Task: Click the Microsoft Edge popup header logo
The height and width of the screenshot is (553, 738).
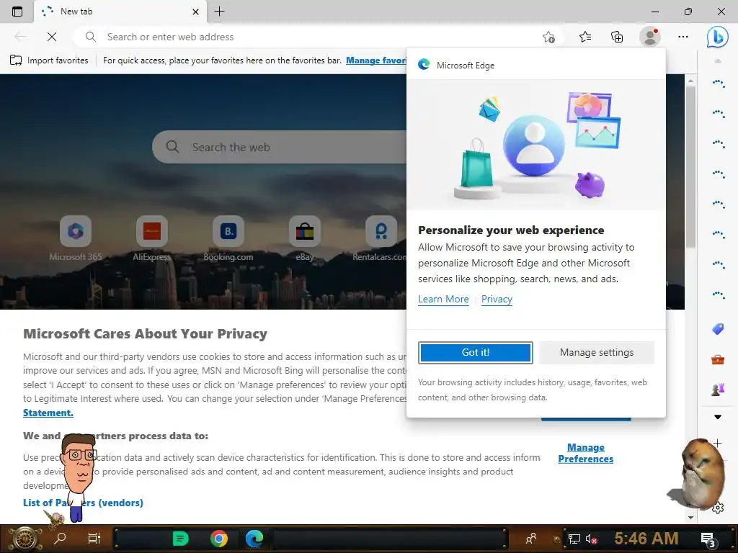Action: (424, 64)
